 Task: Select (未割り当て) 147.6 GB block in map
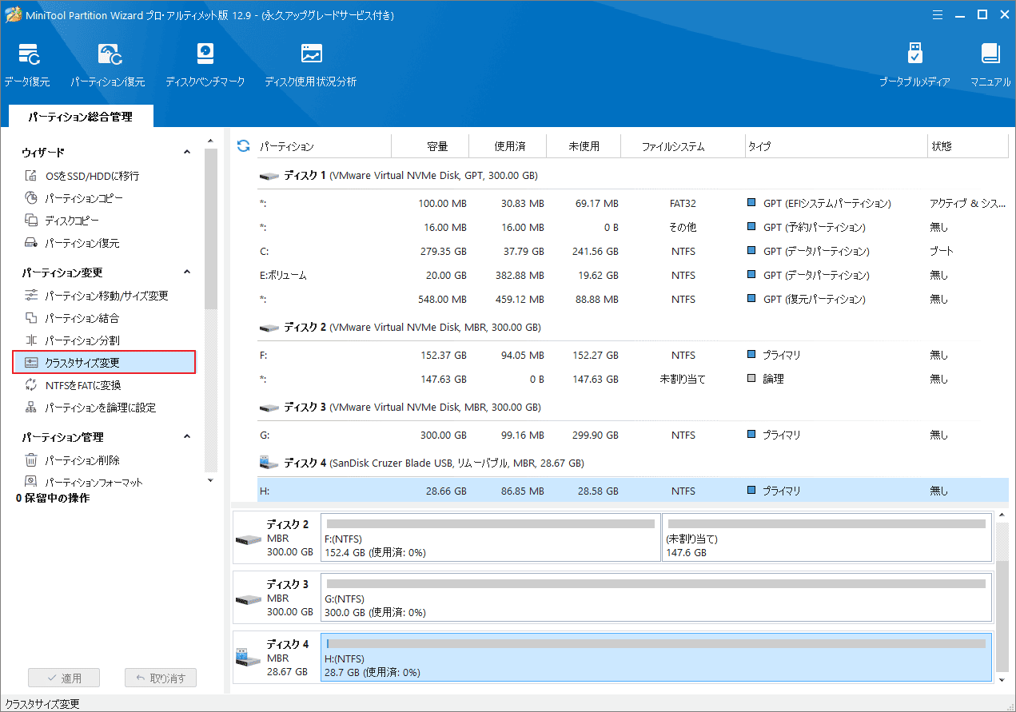point(827,538)
